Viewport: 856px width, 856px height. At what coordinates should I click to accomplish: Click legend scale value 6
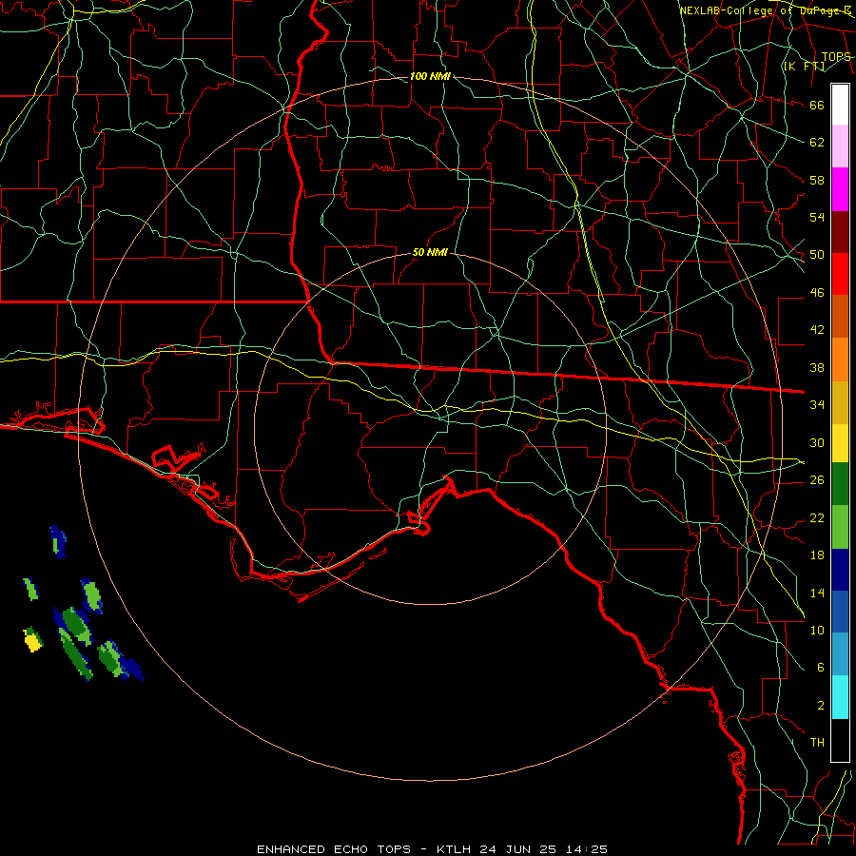pos(820,667)
